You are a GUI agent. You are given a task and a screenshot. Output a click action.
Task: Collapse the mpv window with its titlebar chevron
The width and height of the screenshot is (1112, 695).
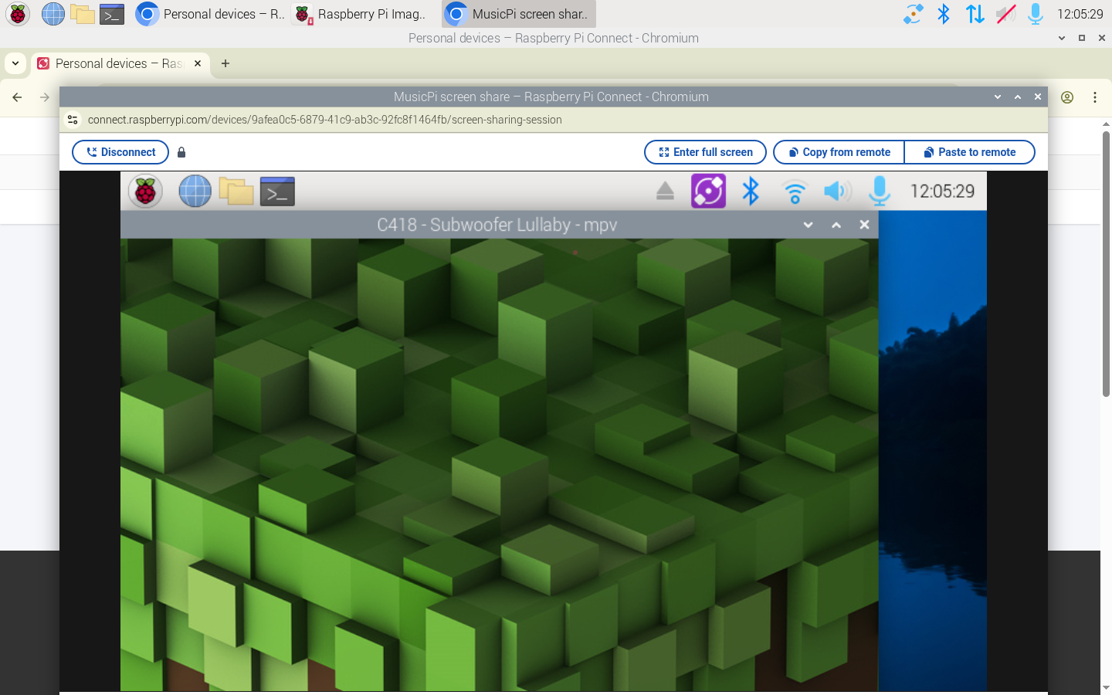(x=808, y=225)
